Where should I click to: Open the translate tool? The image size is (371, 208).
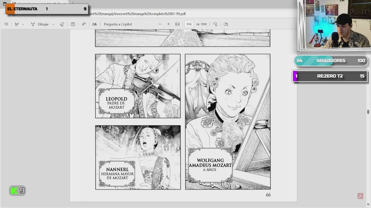tap(94, 24)
